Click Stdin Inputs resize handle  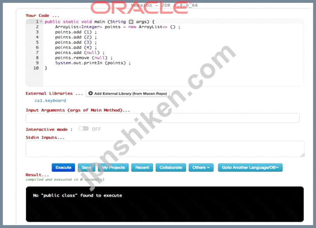point(302,155)
